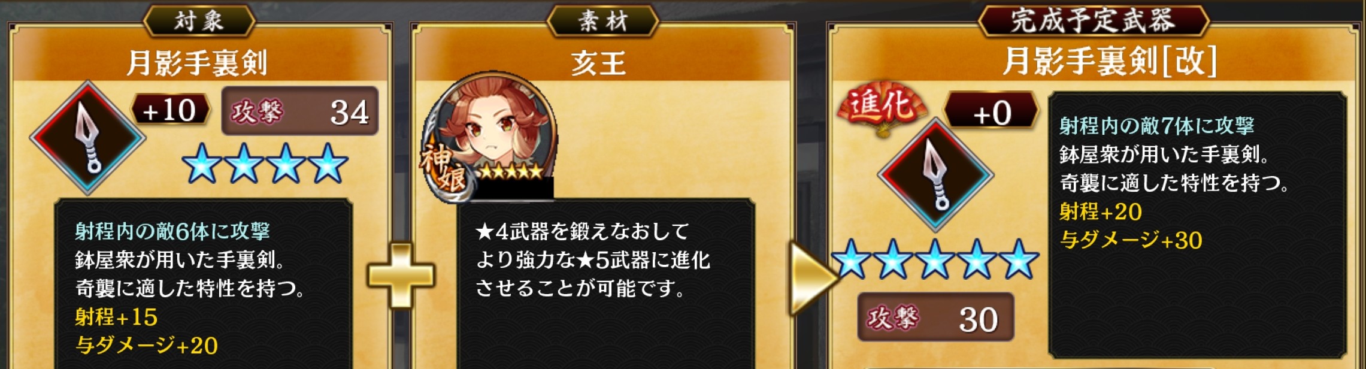The image size is (1366, 369).
Task: Click the 射程内の敵7体に攻撃 description panel
Action: (1198, 225)
